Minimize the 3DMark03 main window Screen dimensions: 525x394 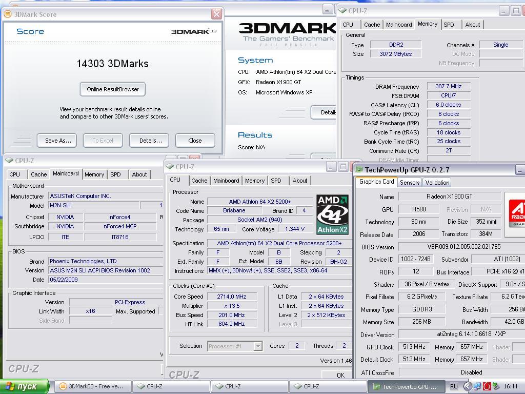point(328,9)
